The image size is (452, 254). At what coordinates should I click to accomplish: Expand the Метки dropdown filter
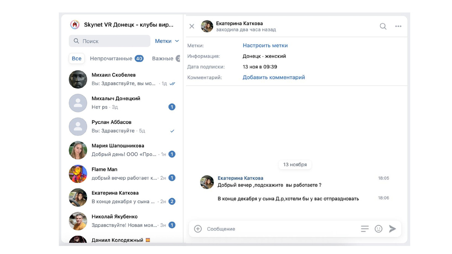167,41
